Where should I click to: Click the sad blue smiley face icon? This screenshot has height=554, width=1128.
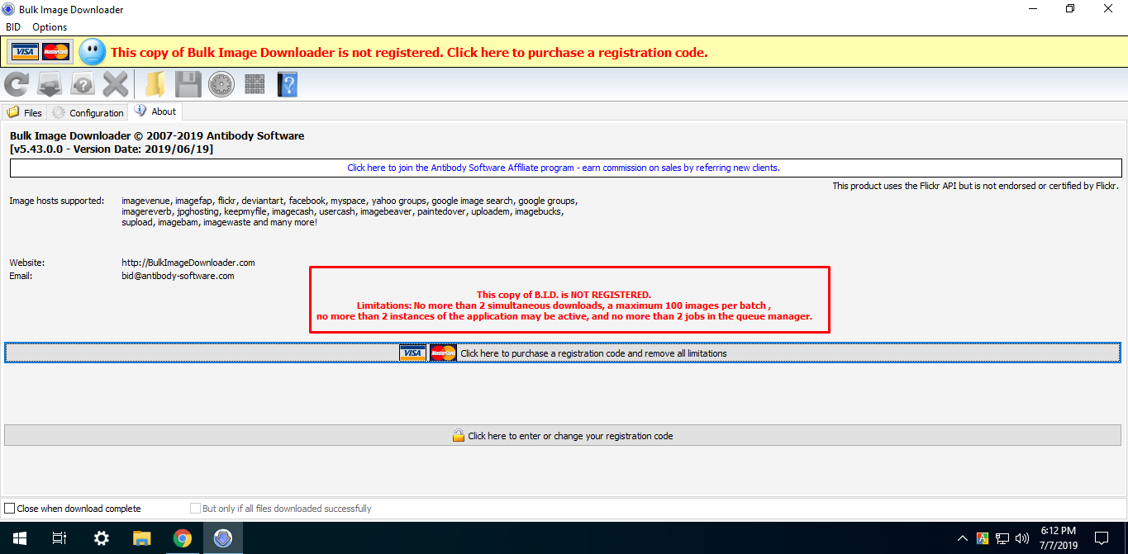(x=93, y=52)
